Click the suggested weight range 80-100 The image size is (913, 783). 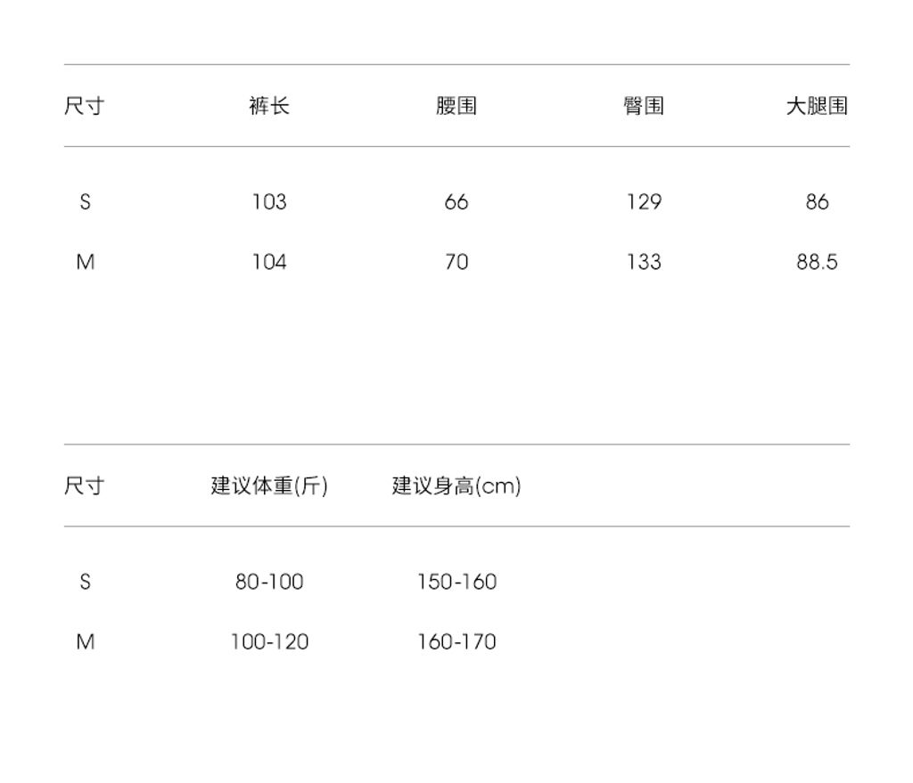click(269, 582)
